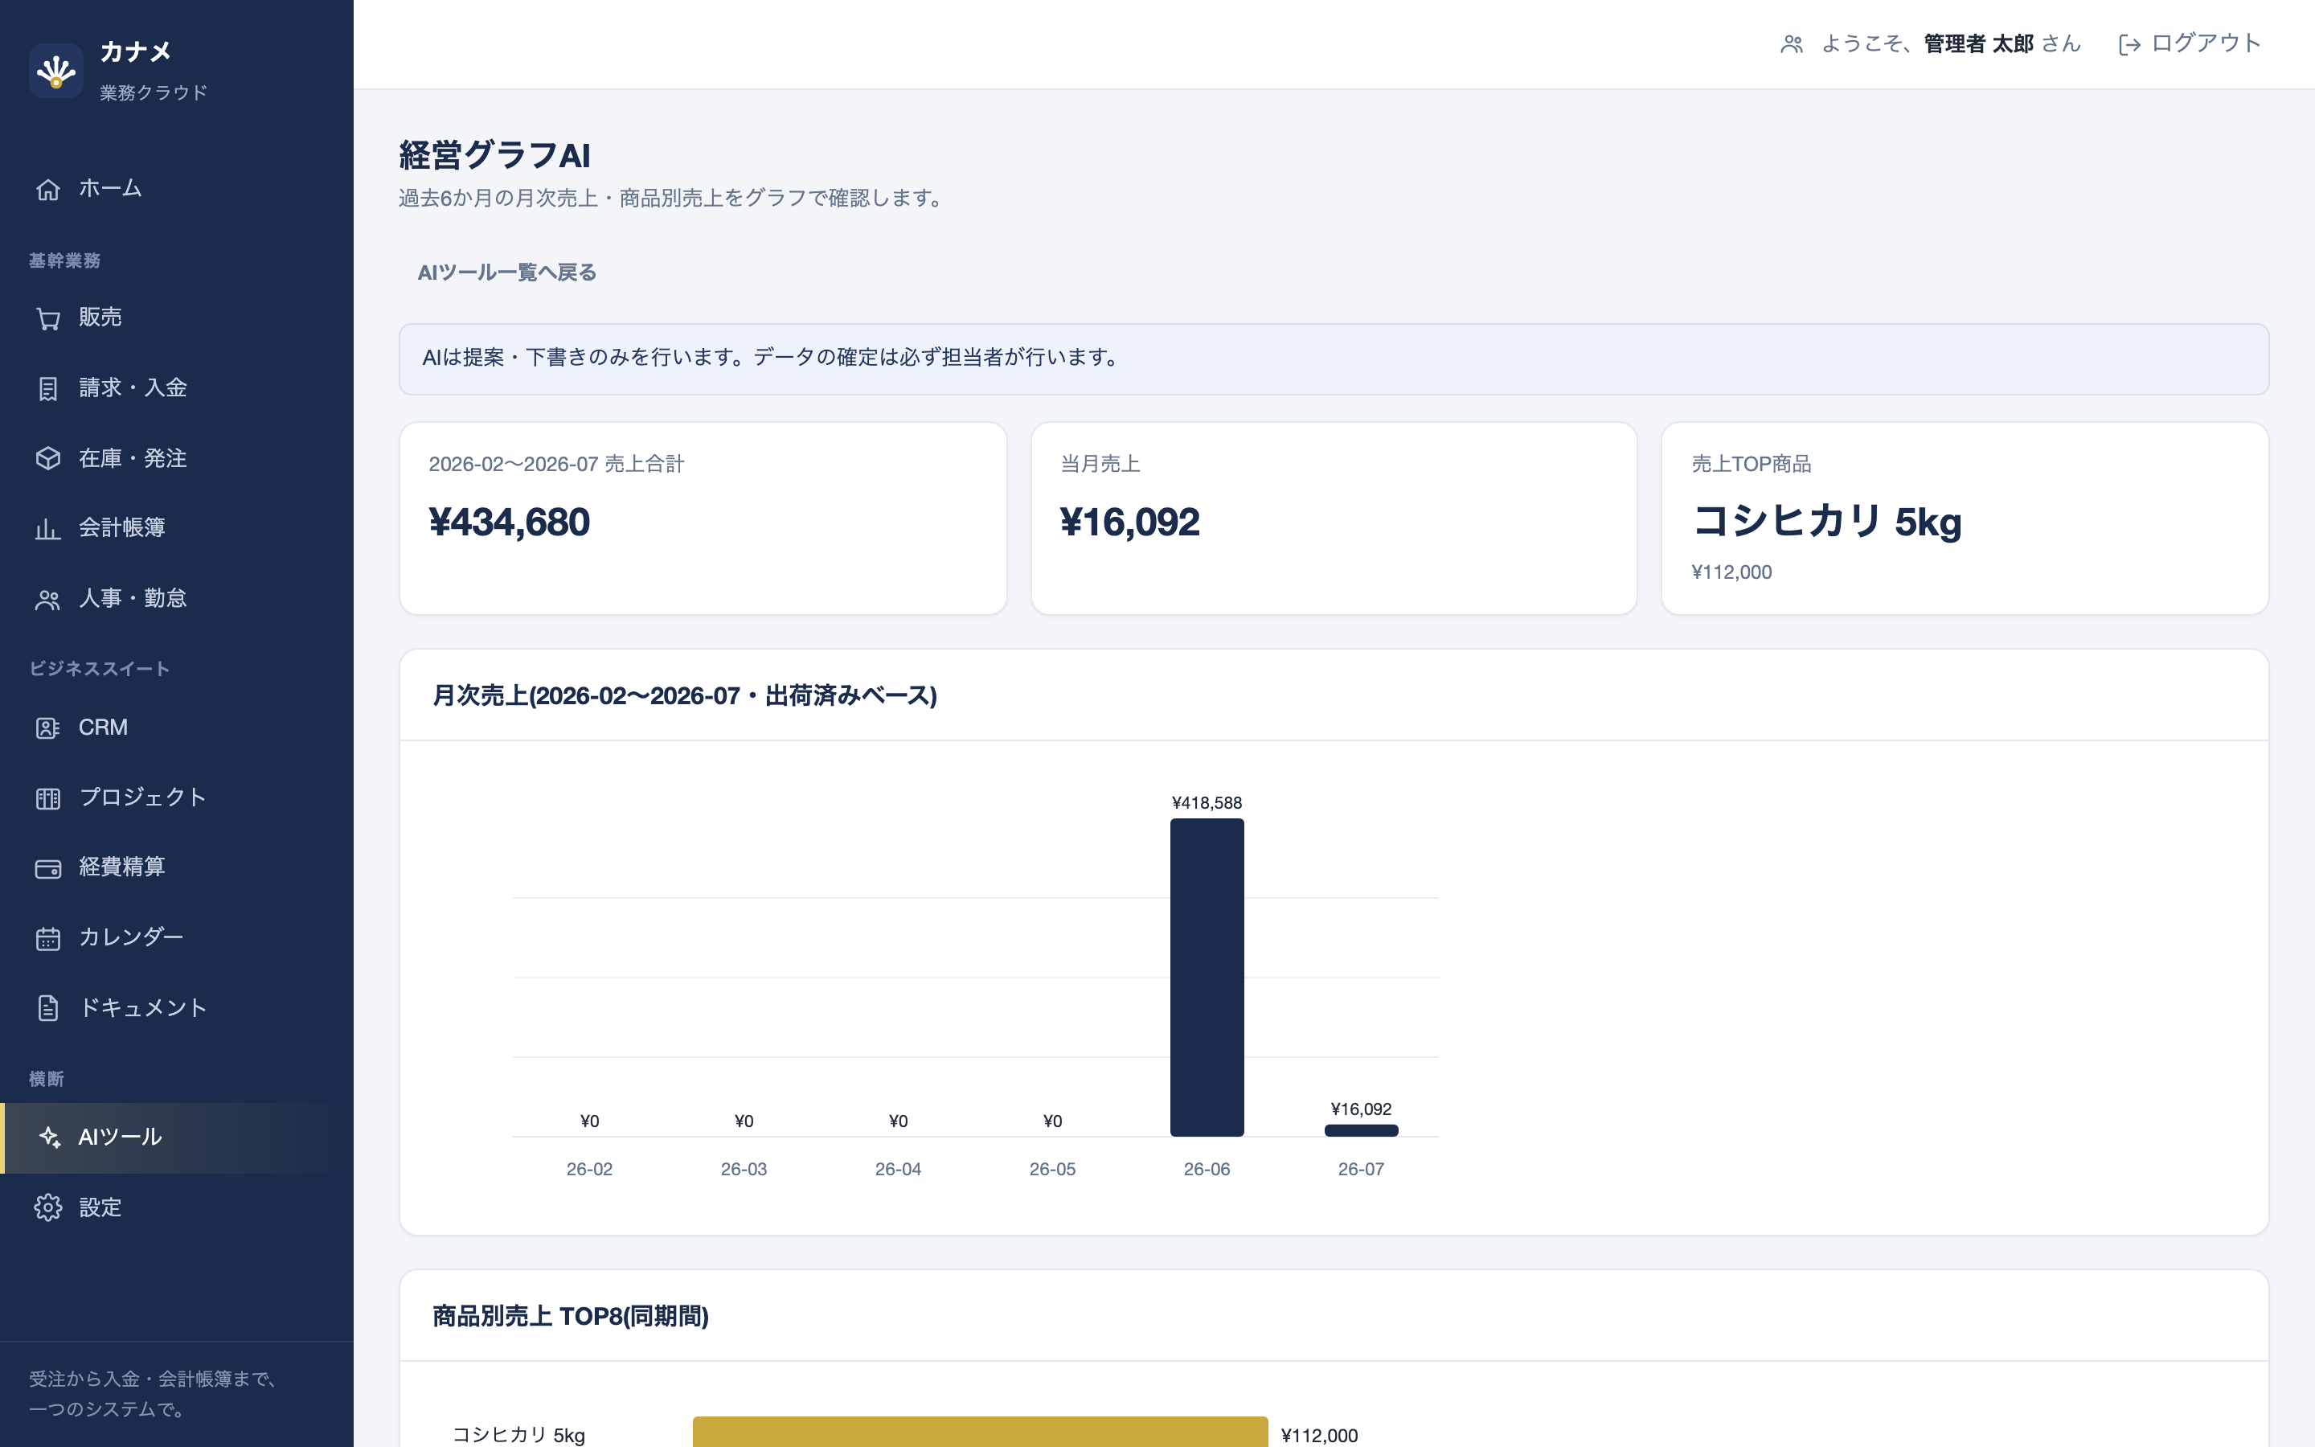
Task: Click ¥112,000 in the 売上TOP商品 card
Action: point(1731,572)
